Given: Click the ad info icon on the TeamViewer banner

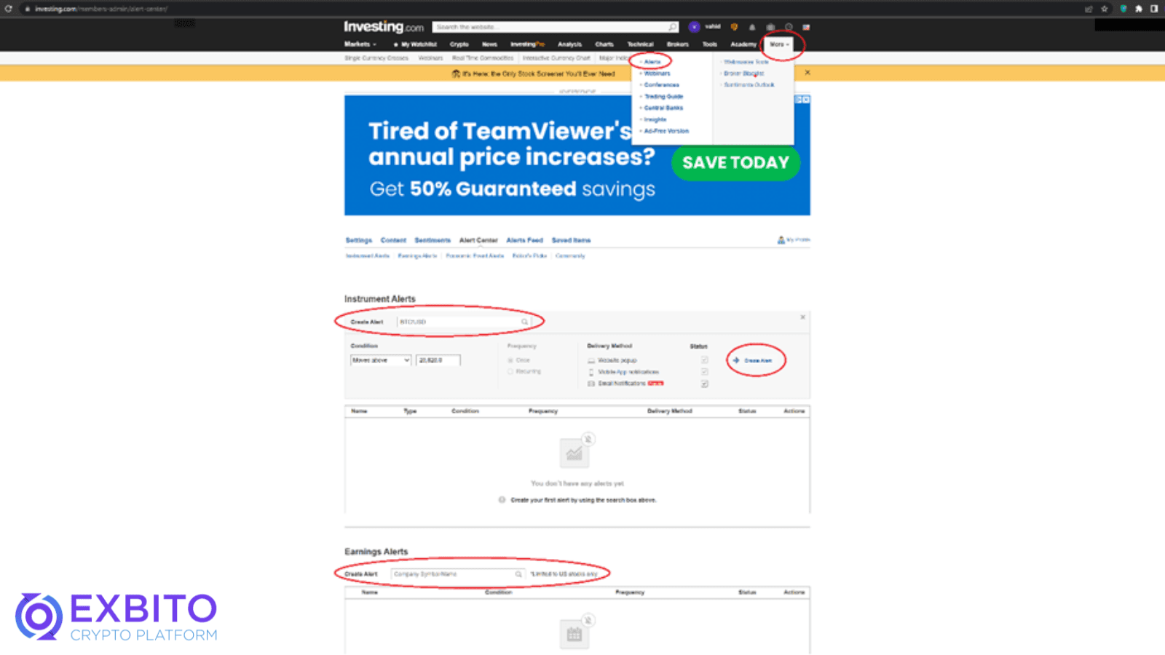Looking at the screenshot, I should pyautogui.click(x=799, y=99).
